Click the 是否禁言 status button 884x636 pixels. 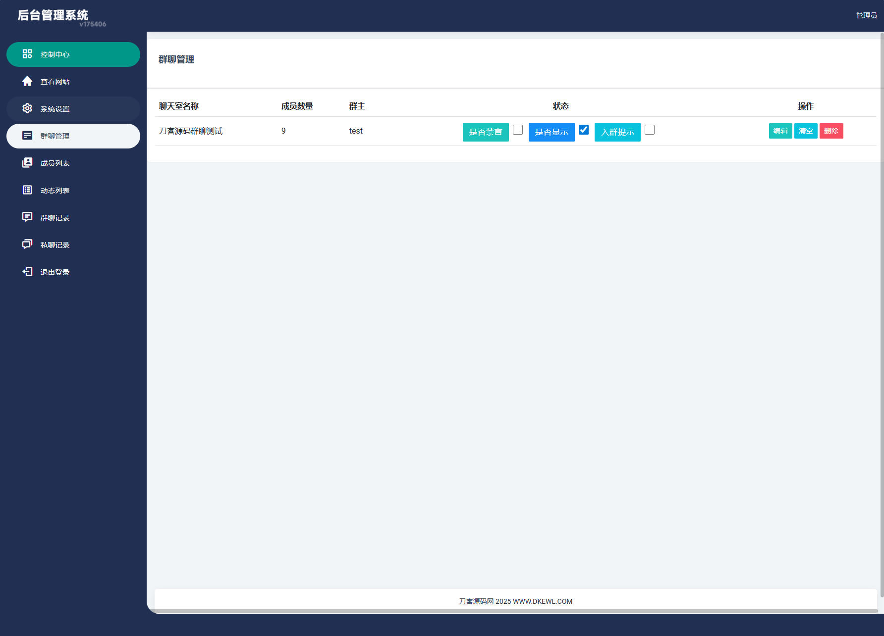click(486, 132)
